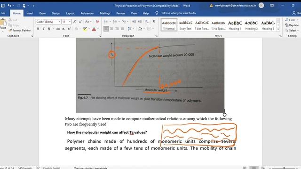Justify the paragraph text

122,29
